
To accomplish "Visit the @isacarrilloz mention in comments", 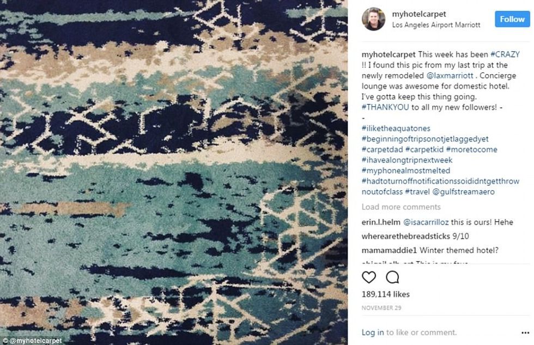I will point(426,222).
